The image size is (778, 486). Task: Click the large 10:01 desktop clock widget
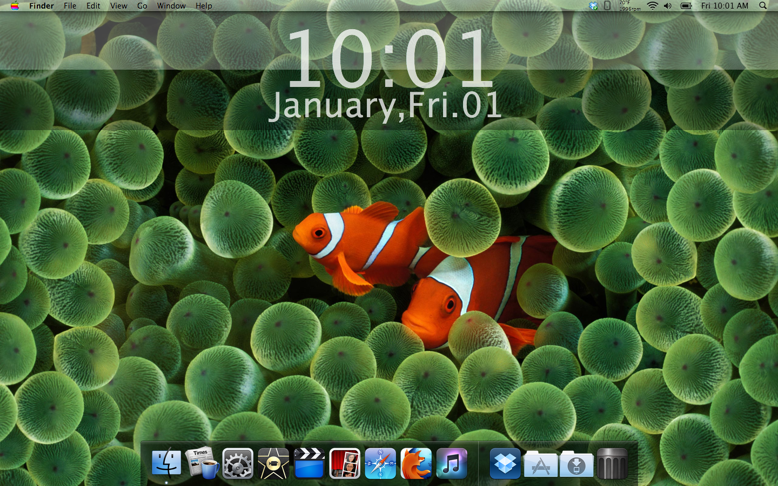point(390,58)
